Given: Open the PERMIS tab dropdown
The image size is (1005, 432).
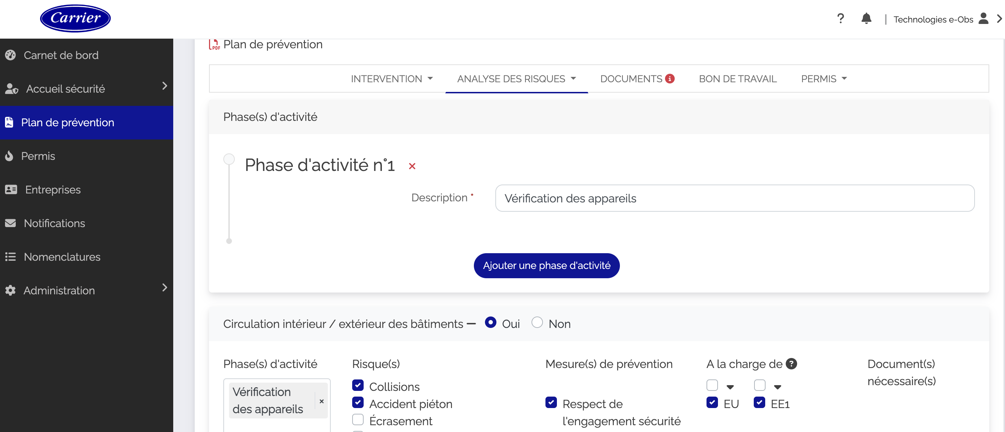Looking at the screenshot, I should (824, 79).
